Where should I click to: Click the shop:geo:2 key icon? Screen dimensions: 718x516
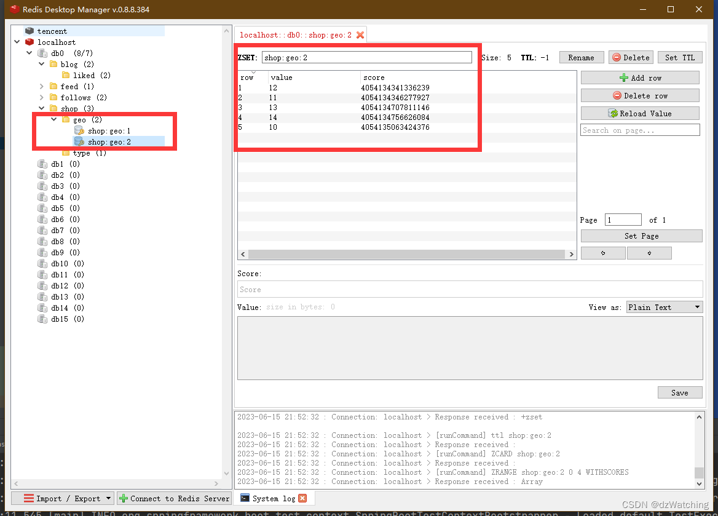[x=79, y=141]
